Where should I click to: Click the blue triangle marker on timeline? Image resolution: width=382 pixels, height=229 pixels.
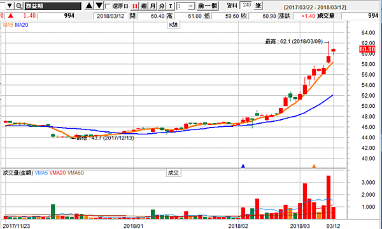pos(243,166)
